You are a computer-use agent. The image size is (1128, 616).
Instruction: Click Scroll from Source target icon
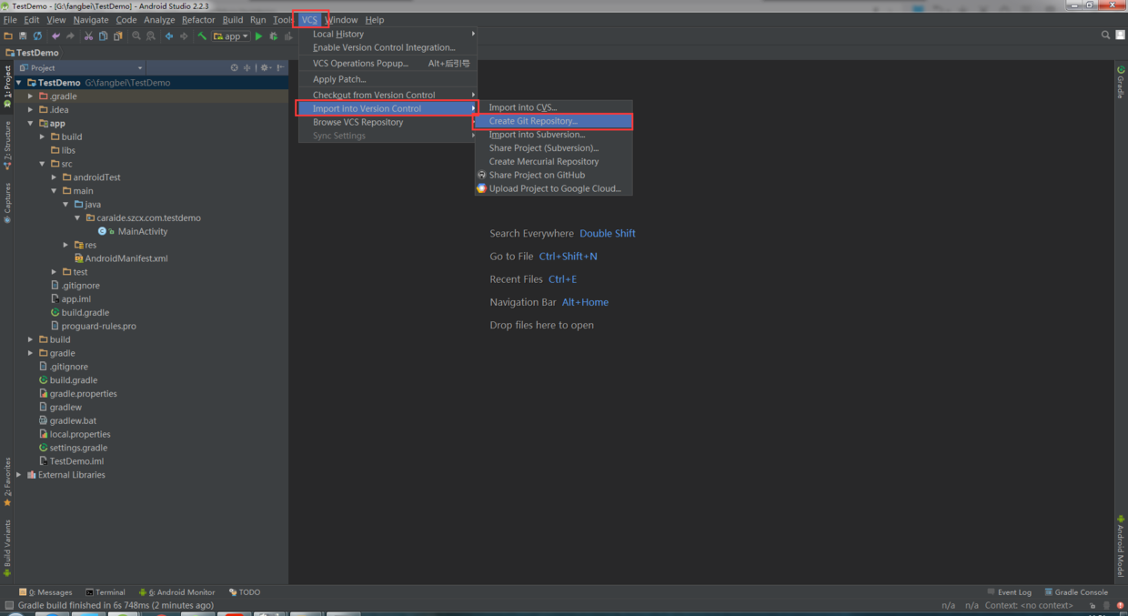tap(234, 68)
